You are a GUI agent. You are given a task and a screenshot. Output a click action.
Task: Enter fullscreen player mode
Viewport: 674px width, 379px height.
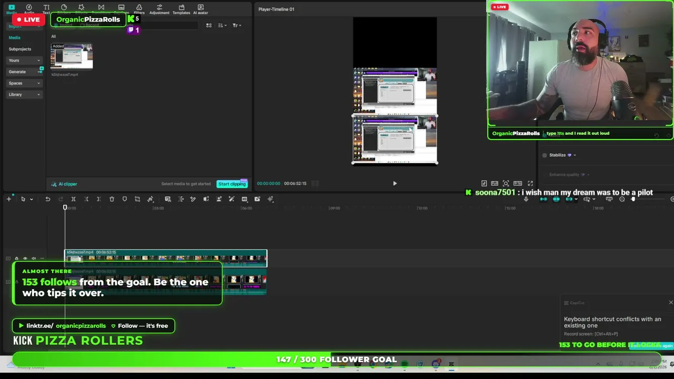(530, 183)
